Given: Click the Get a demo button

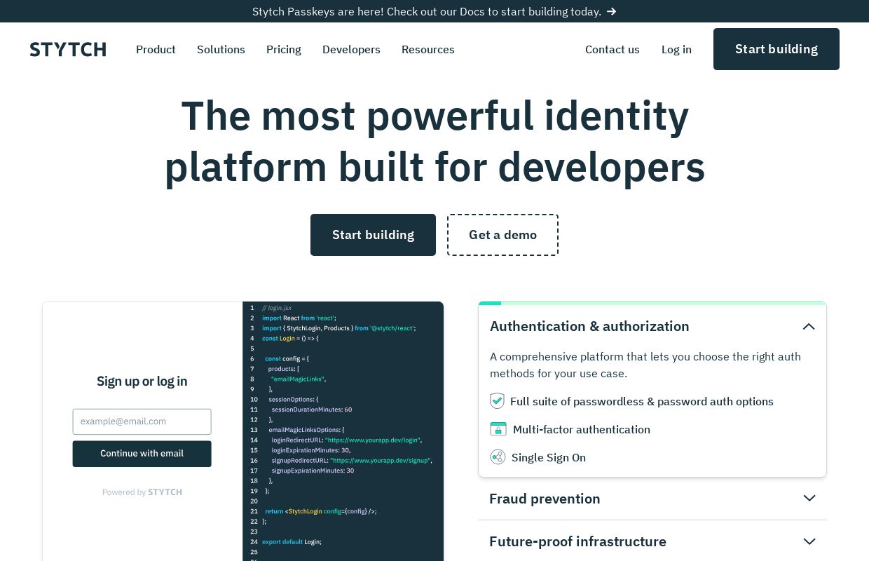Looking at the screenshot, I should coord(502,235).
